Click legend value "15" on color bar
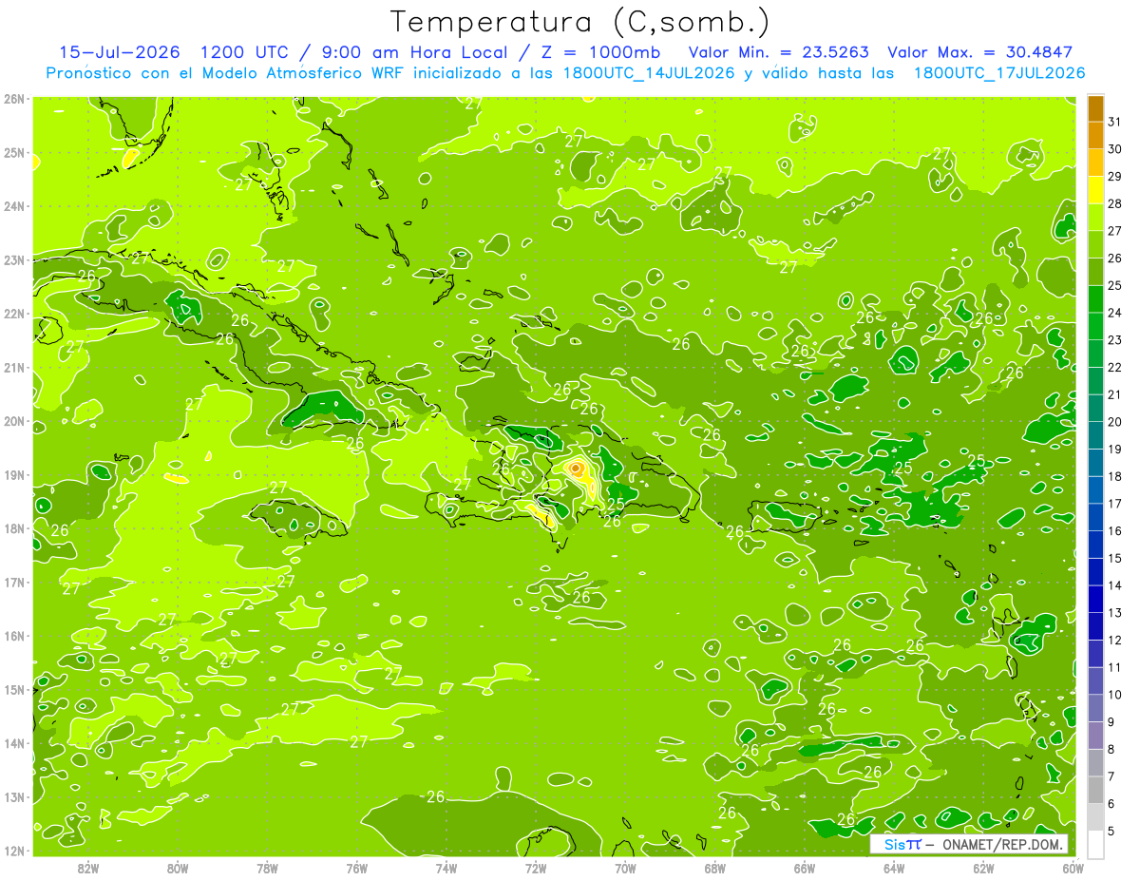The width and height of the screenshot is (1140, 881). pyautogui.click(x=1114, y=558)
